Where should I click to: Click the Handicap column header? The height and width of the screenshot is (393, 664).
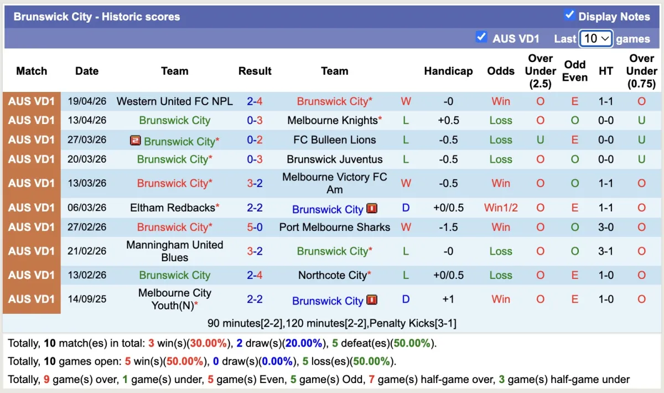pos(448,71)
